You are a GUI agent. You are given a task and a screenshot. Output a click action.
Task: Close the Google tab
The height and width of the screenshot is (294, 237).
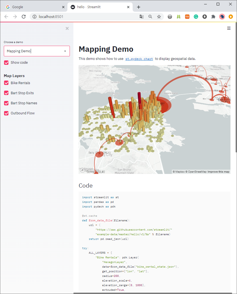pos(63,7)
